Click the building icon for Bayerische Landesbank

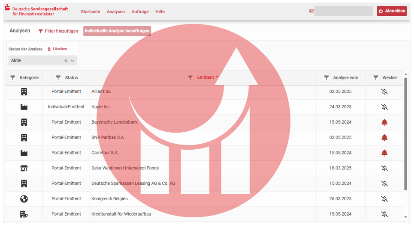[24, 122]
